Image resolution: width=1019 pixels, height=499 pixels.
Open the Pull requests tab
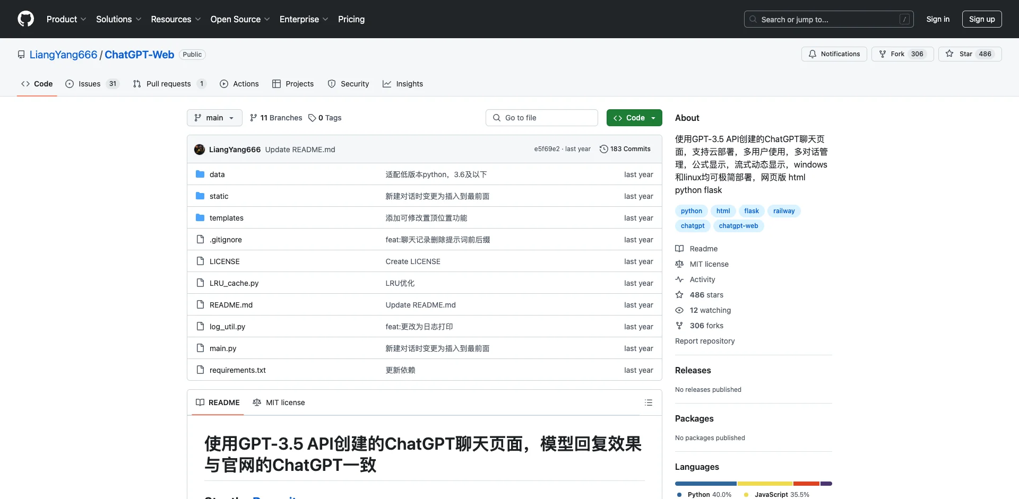point(169,84)
